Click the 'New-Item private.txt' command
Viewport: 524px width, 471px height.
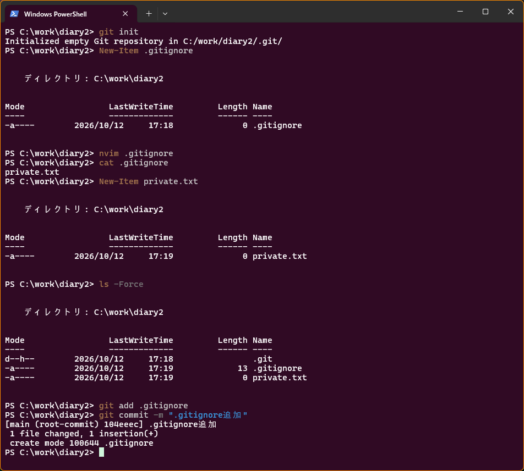point(149,181)
